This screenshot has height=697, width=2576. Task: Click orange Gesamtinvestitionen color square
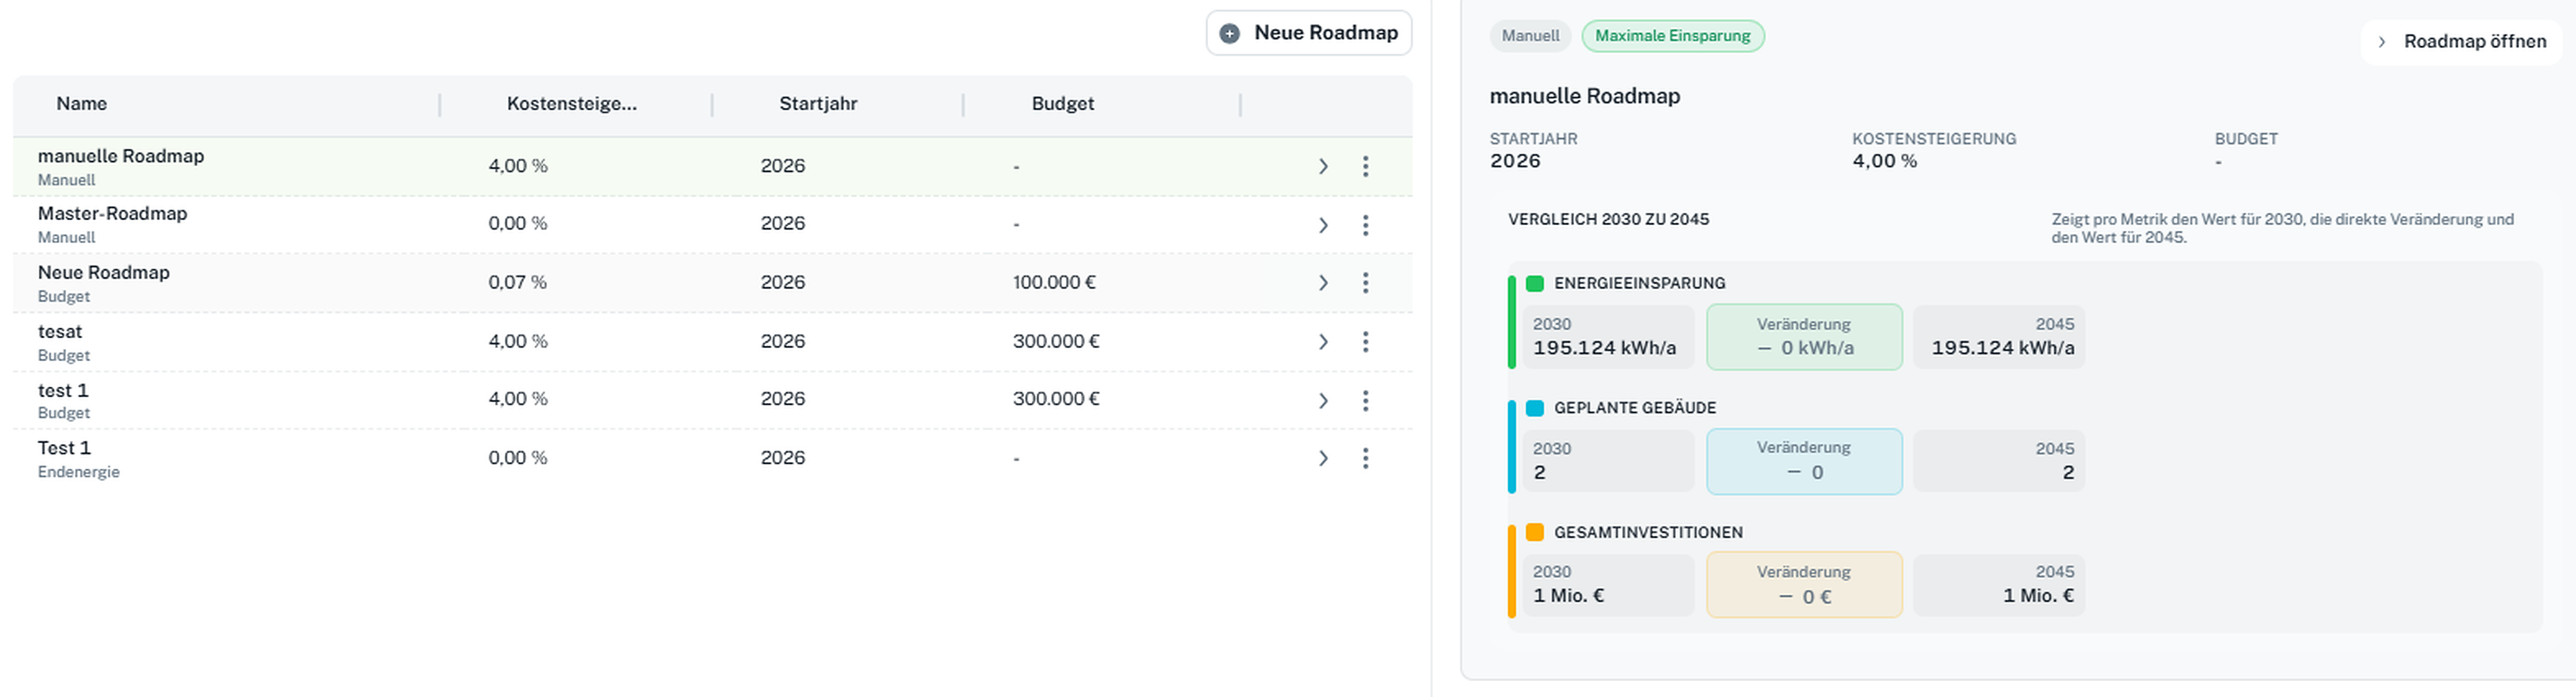(x=1535, y=532)
